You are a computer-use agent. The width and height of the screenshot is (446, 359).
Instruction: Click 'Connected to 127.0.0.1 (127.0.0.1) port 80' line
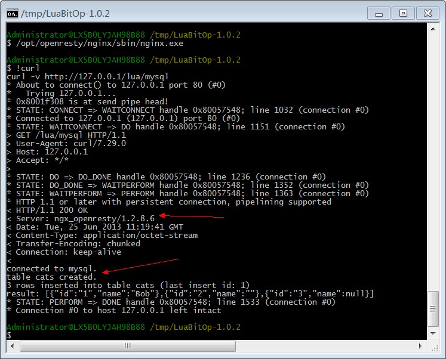click(123, 119)
